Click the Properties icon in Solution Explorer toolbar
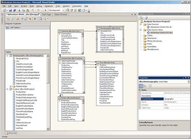 (141, 18)
